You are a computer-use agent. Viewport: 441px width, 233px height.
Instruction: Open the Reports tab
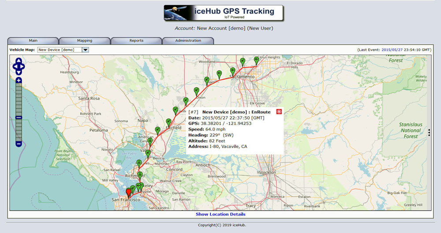pyautogui.click(x=136, y=40)
